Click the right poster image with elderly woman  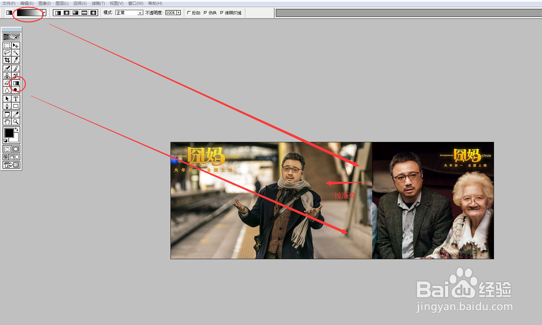[x=433, y=201]
